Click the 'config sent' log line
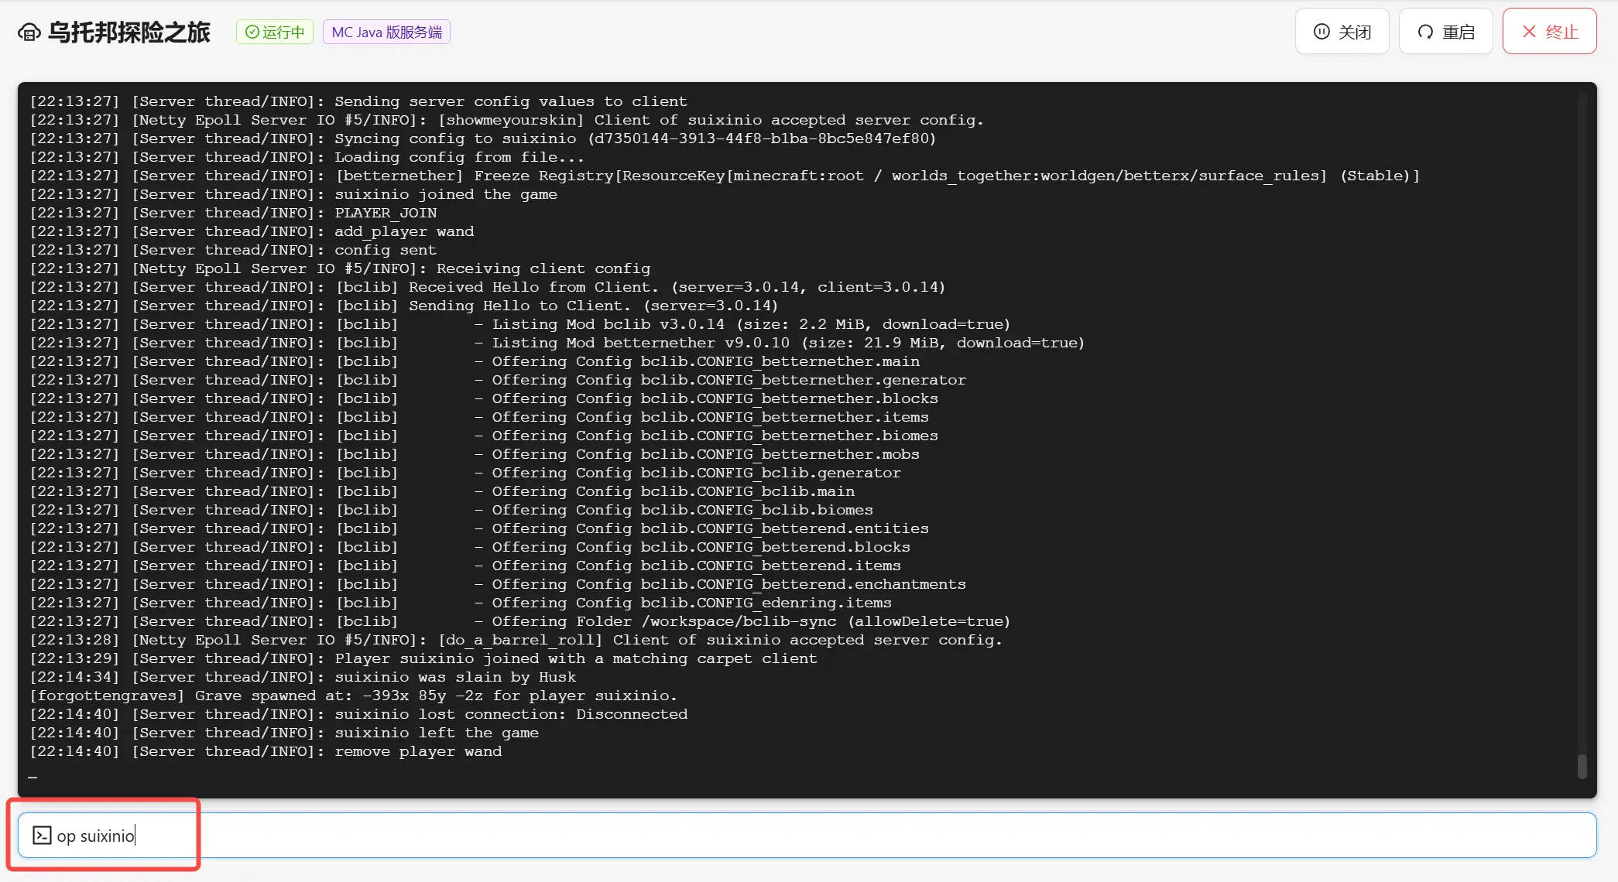This screenshot has height=882, width=1618. click(233, 250)
